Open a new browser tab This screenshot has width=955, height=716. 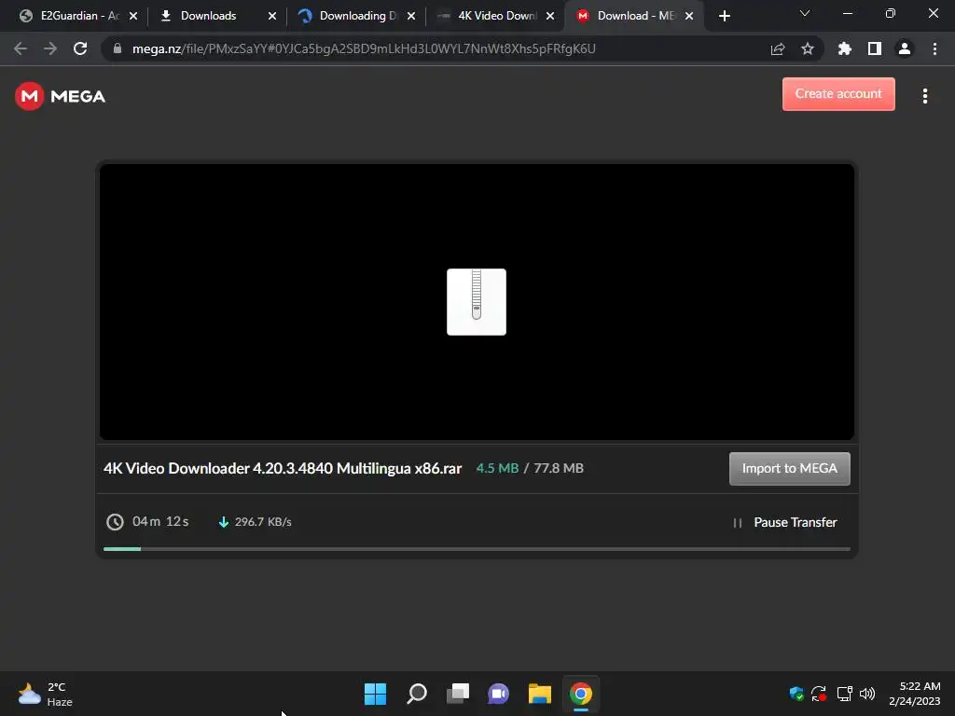(724, 16)
